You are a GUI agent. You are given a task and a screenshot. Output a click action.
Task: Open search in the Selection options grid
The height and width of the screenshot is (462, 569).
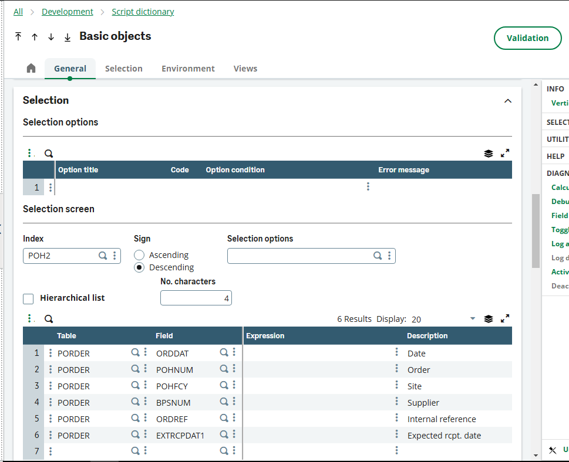(x=49, y=153)
